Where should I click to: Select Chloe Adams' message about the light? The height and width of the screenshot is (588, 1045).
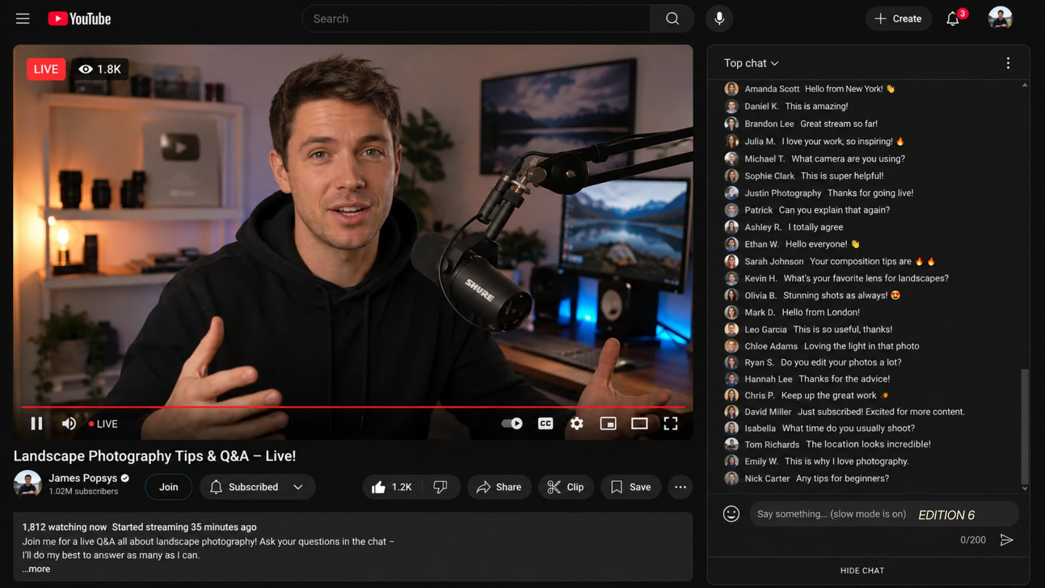[x=861, y=346]
